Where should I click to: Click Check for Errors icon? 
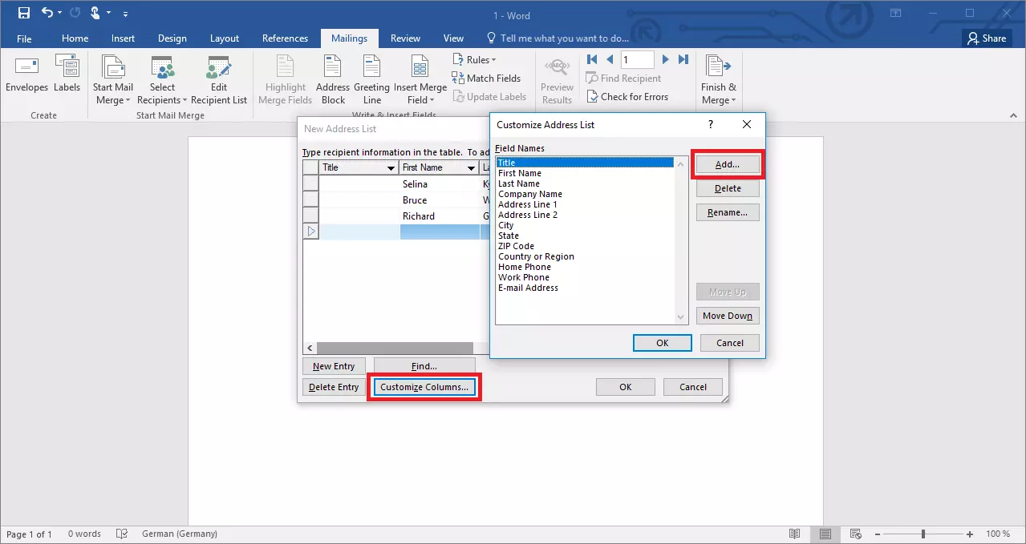coord(593,97)
